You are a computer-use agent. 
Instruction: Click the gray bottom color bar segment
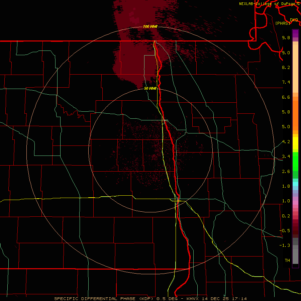tap(295, 256)
